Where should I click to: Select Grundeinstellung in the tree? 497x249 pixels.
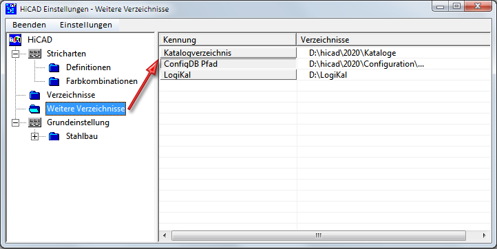pos(78,122)
